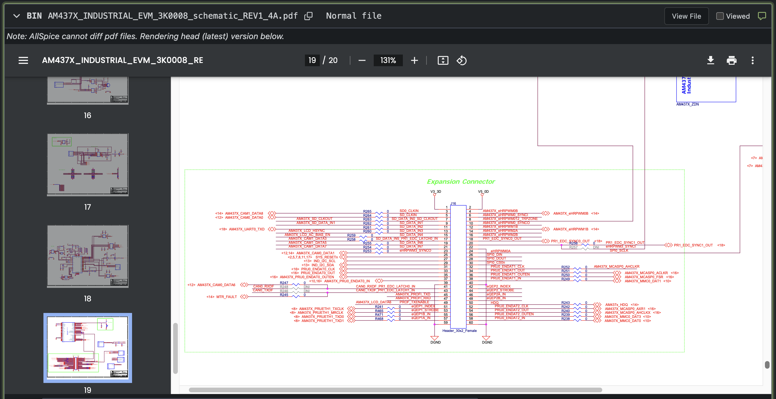The width and height of the screenshot is (776, 399).
Task: Copy the file path icon
Action: click(x=308, y=16)
